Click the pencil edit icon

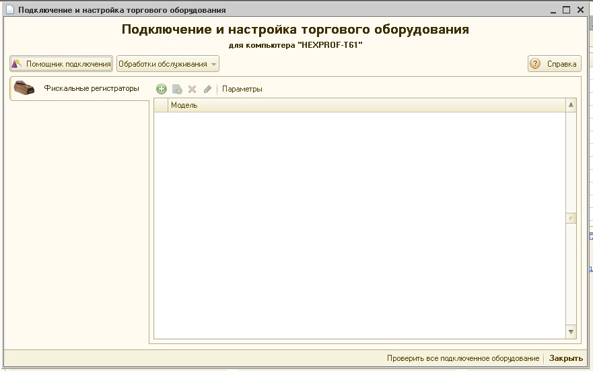click(x=207, y=89)
